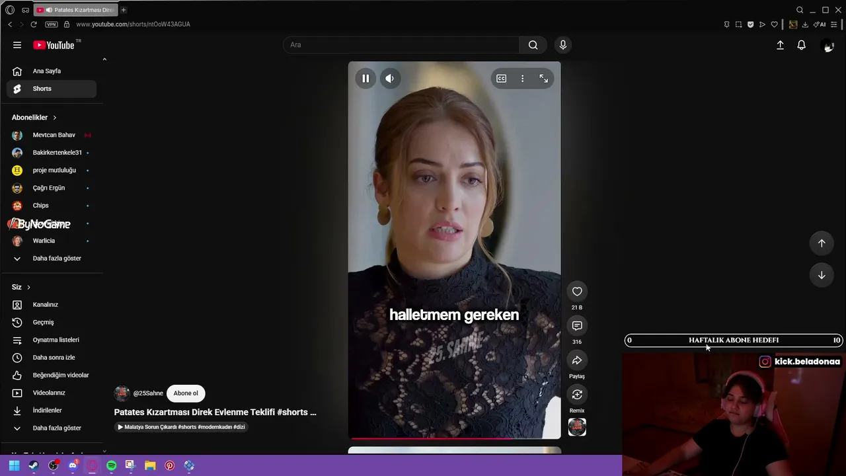Open the YouTube upload/create button

click(x=780, y=45)
